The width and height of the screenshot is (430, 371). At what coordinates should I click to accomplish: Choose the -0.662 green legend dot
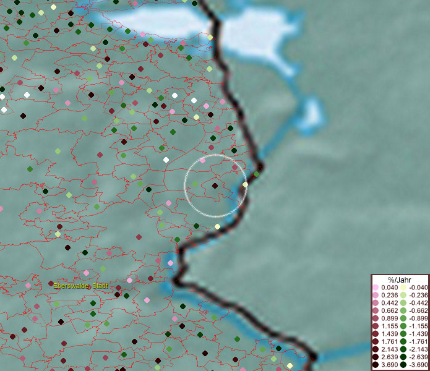pos(403,310)
